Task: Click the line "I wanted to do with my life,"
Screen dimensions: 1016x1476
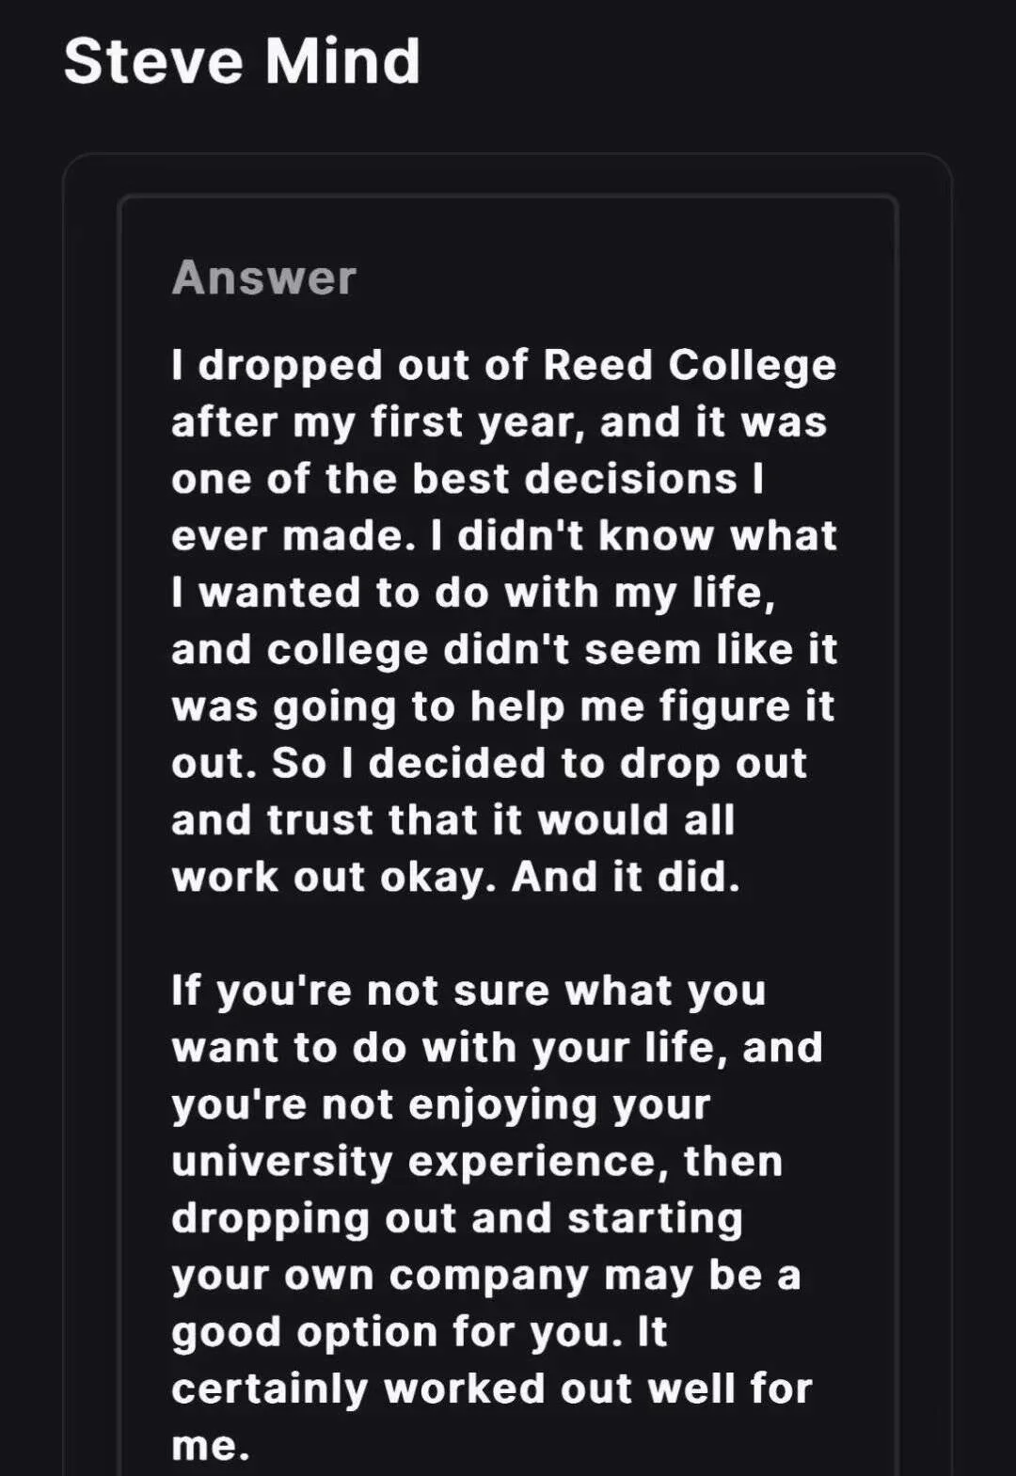Action: tap(474, 593)
